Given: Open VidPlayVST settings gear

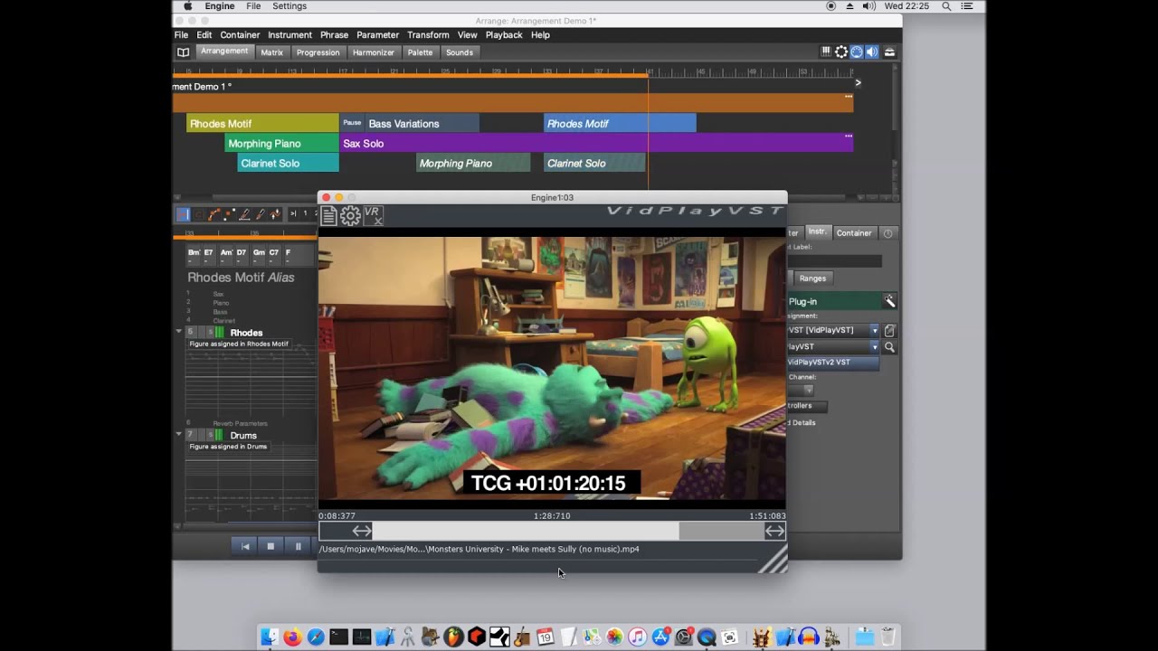Looking at the screenshot, I should click(x=350, y=215).
